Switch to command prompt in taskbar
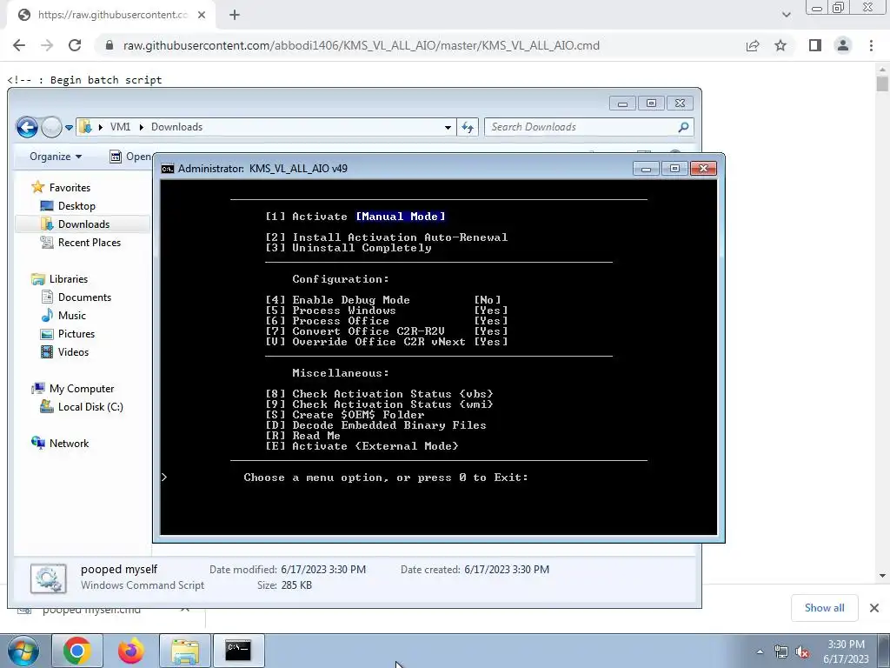The height and width of the screenshot is (668, 890). pyautogui.click(x=238, y=651)
